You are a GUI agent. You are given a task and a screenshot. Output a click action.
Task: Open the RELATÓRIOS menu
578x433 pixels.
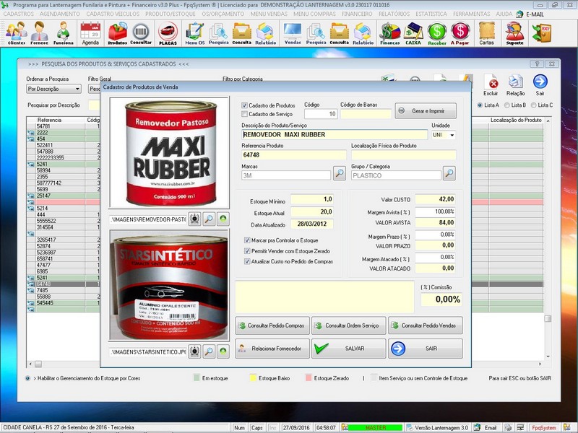[x=394, y=14]
